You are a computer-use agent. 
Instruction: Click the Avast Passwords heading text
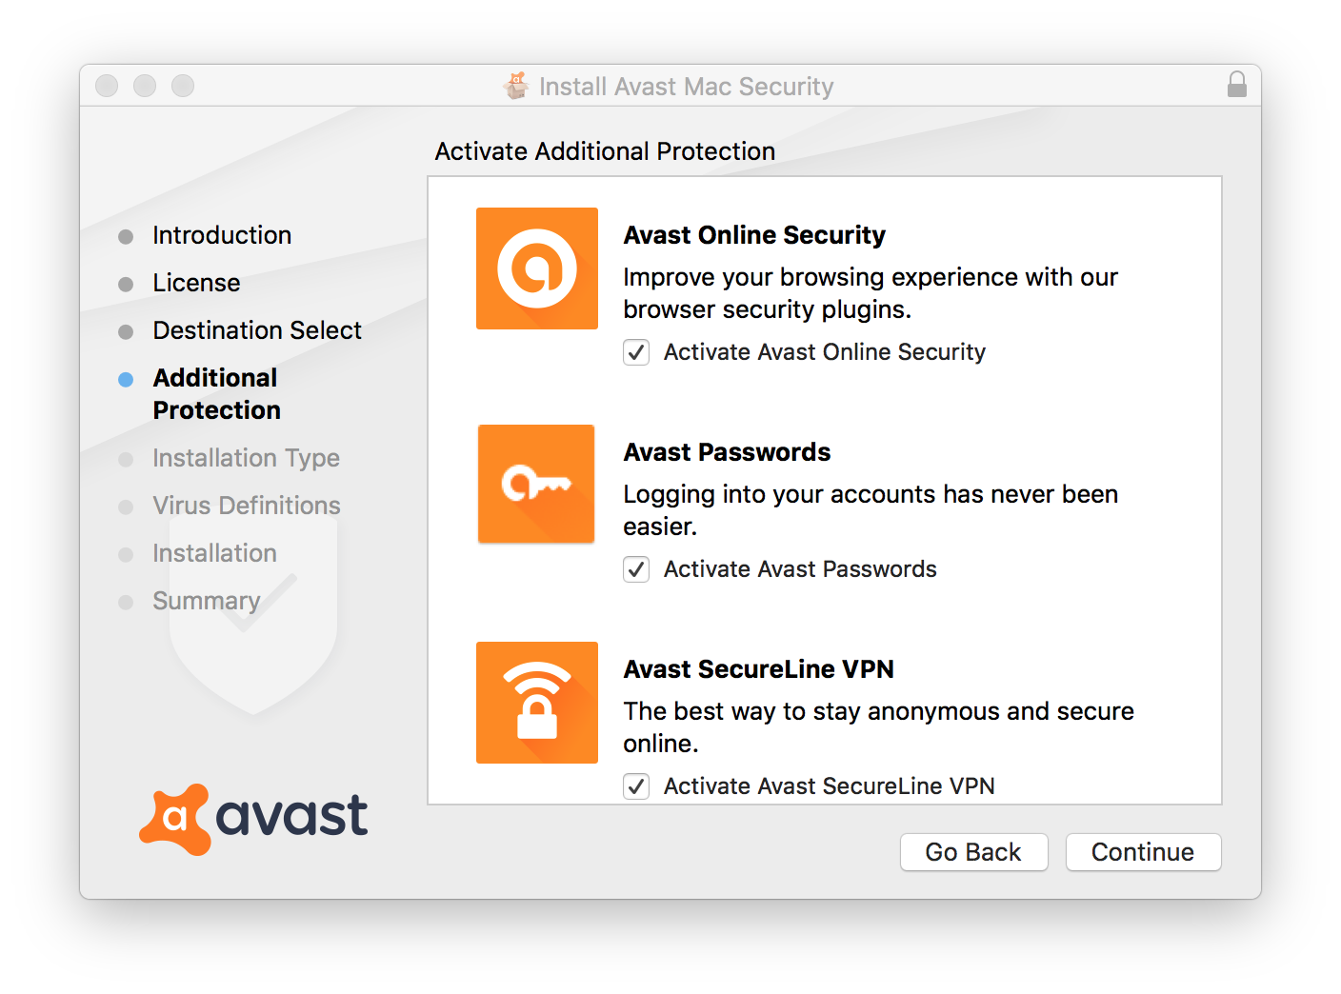(x=727, y=452)
